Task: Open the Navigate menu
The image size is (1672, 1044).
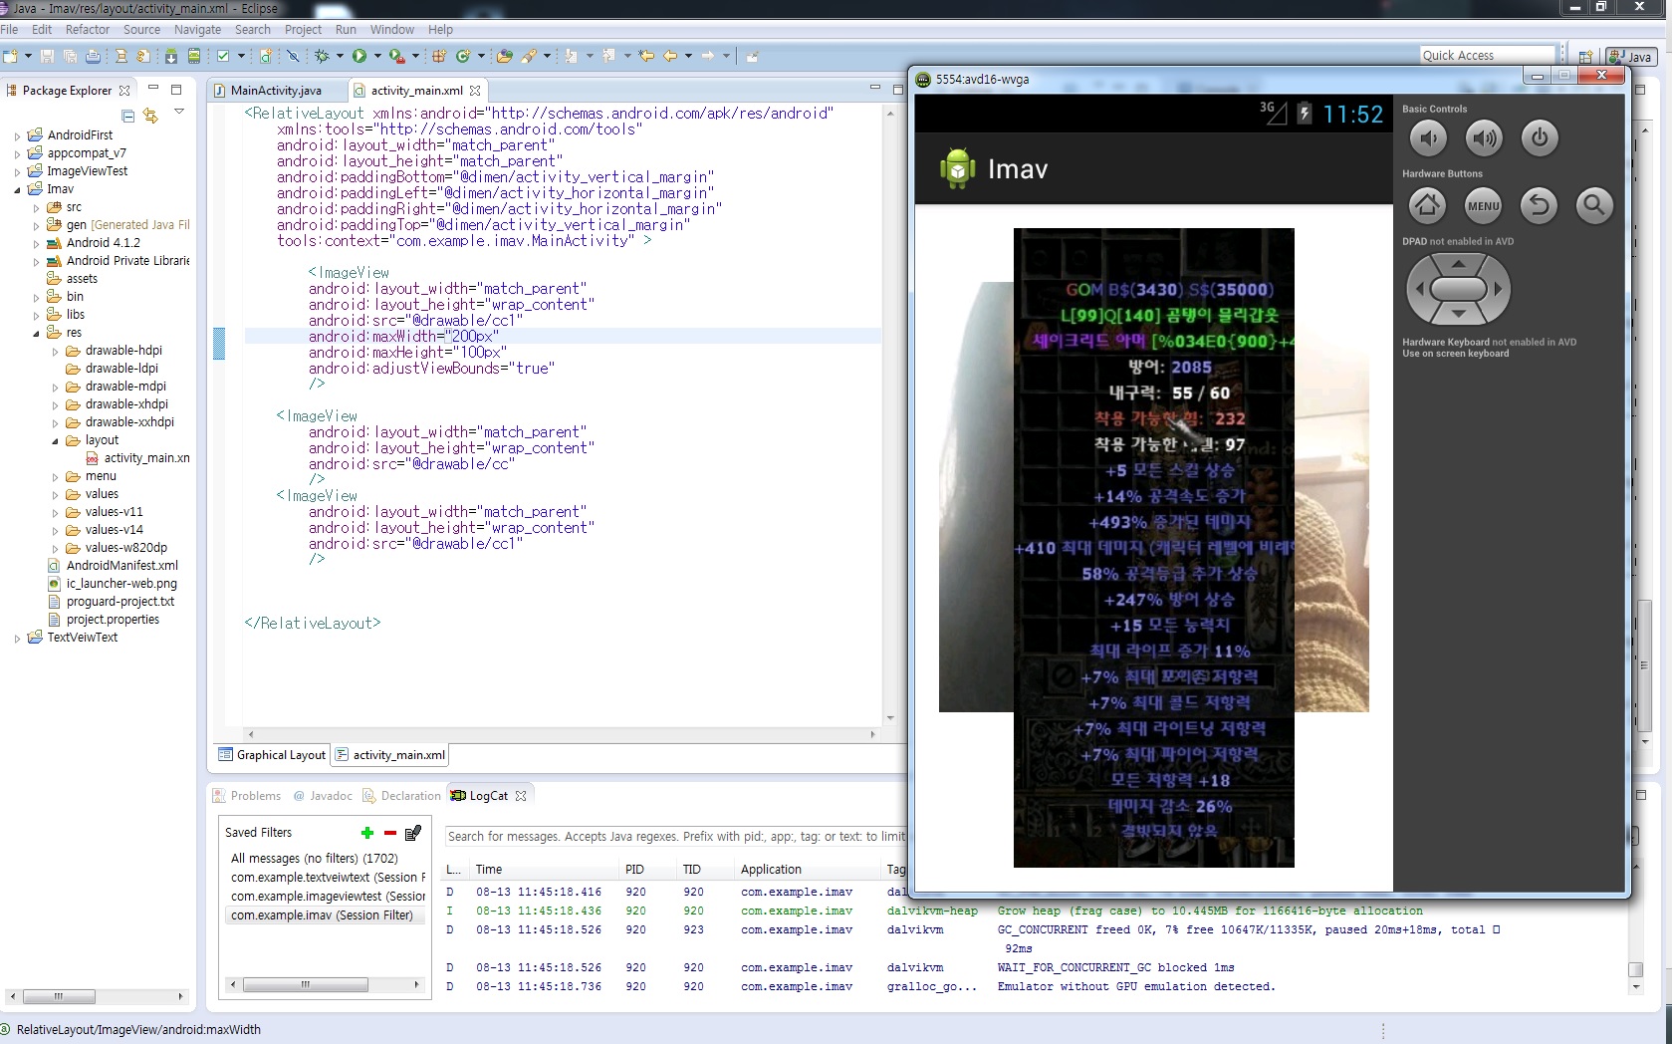Action: [x=197, y=30]
